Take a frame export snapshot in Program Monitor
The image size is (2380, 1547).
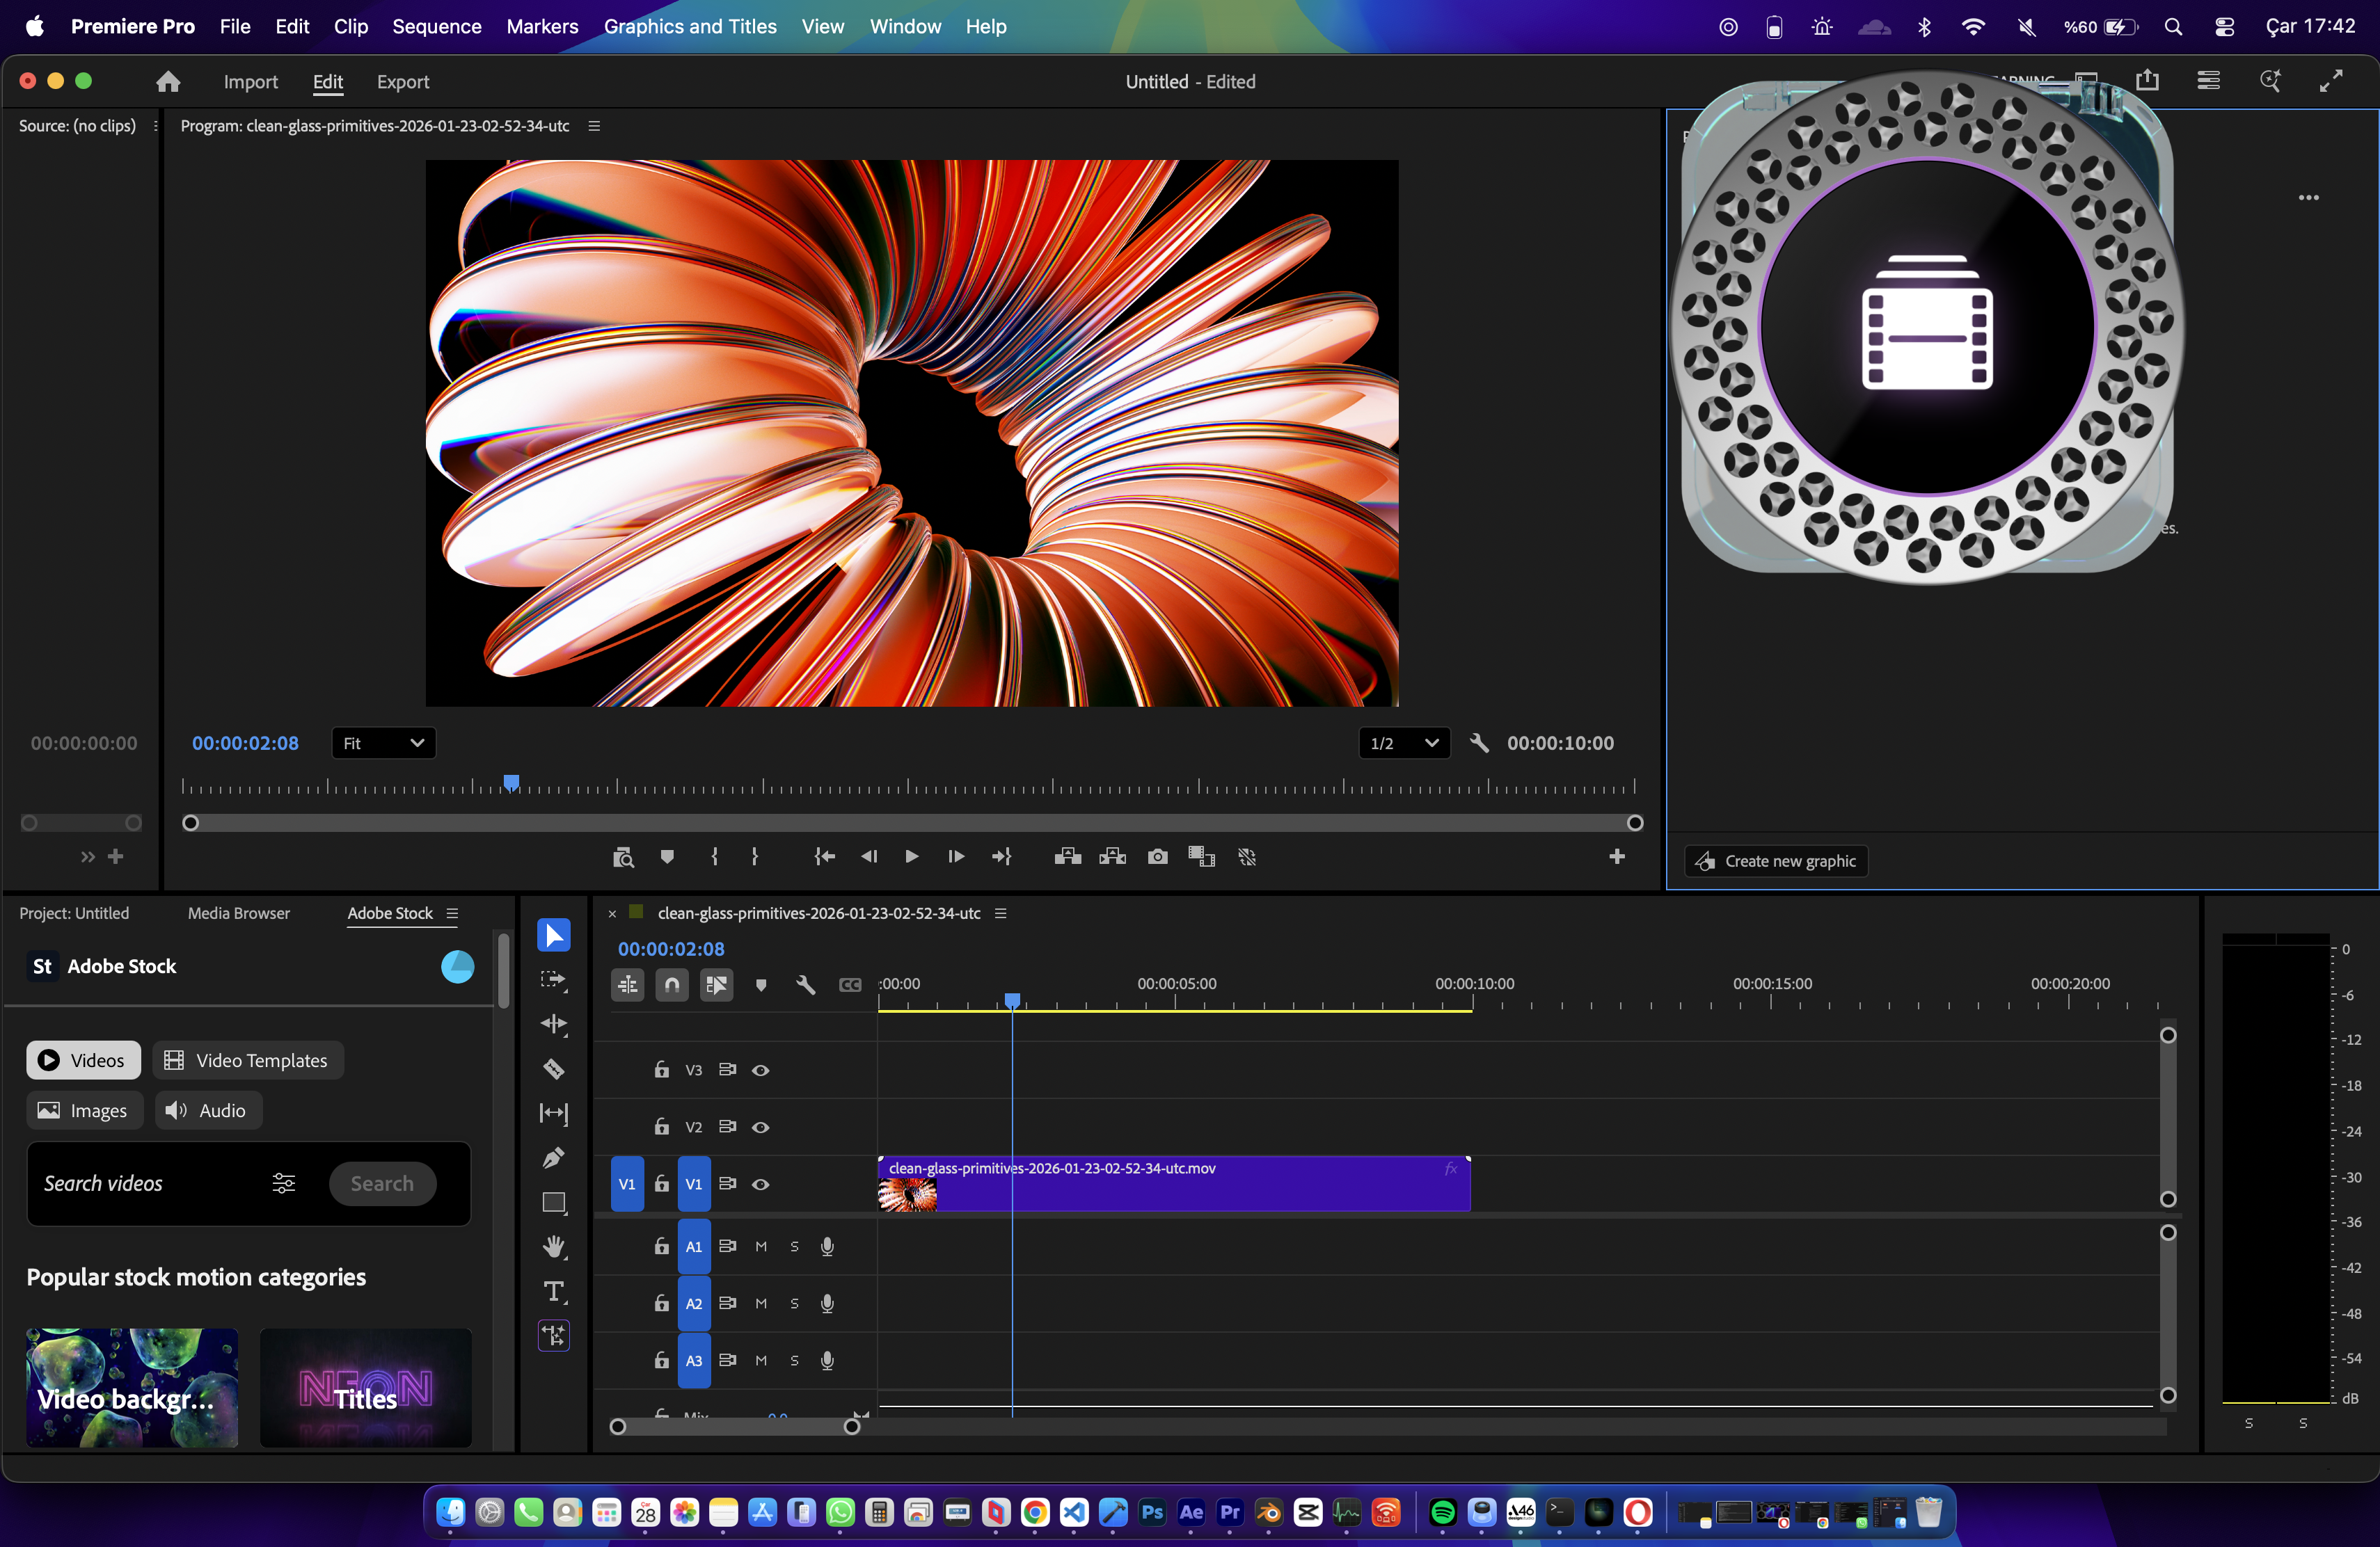click(x=1157, y=856)
